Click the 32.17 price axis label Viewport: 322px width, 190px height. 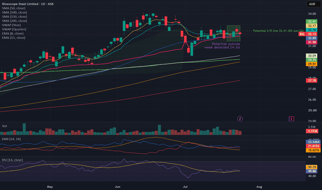pyautogui.click(x=312, y=26)
